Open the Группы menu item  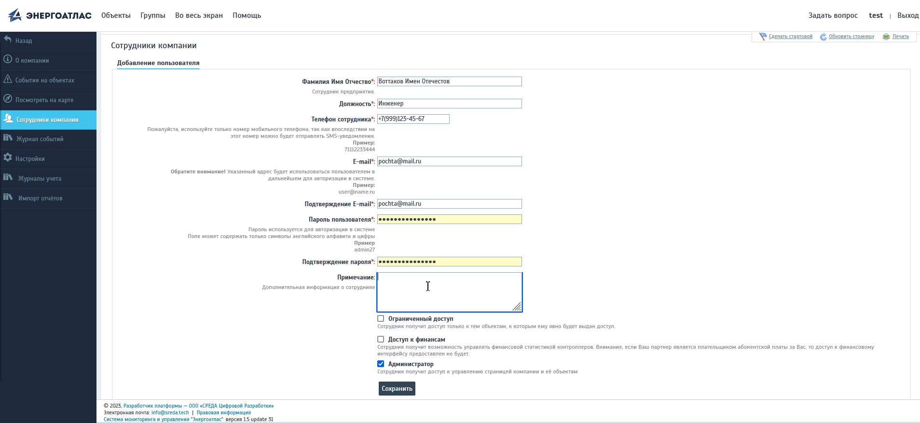(153, 15)
